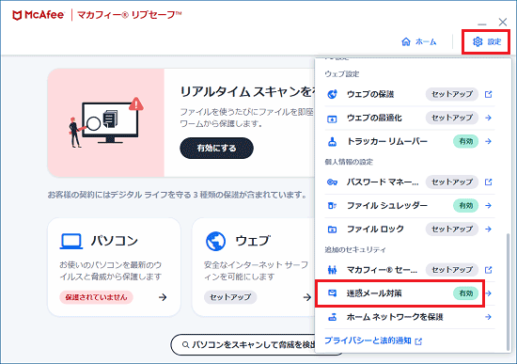Click セットアップ badge for ファイル ロック

click(x=452, y=229)
